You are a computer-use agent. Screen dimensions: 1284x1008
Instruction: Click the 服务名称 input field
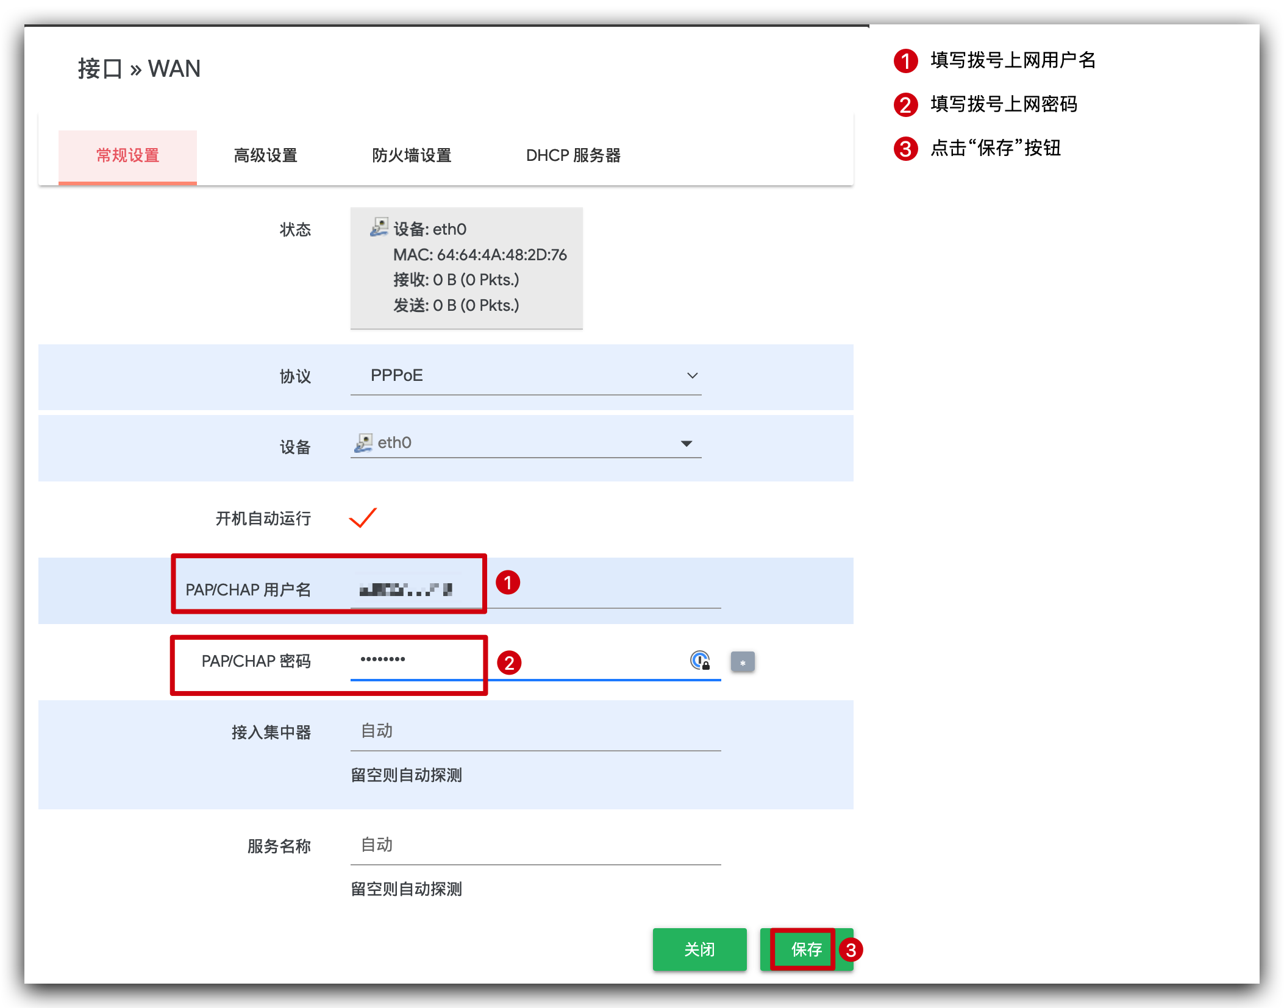[535, 845]
